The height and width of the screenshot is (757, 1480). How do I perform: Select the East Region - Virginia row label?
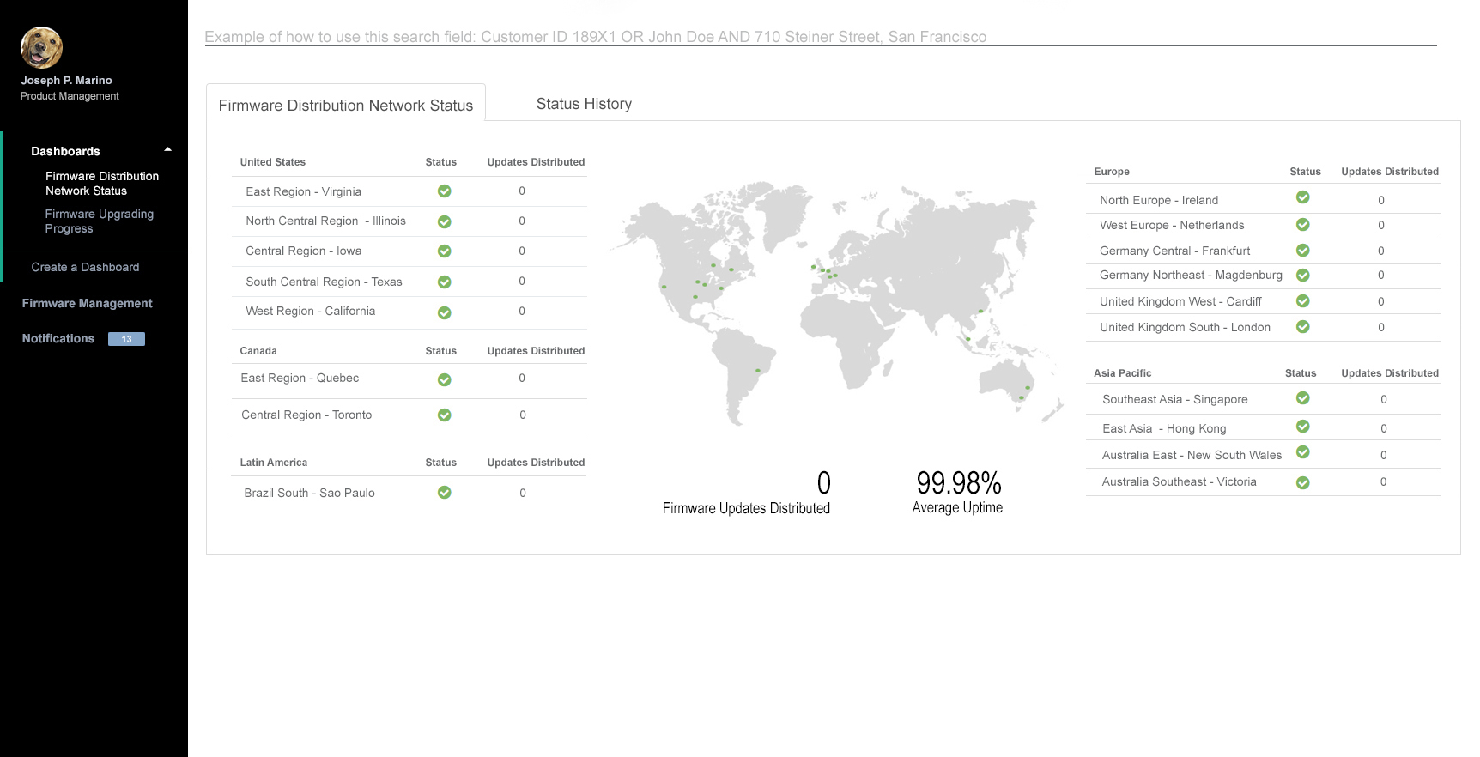pyautogui.click(x=303, y=191)
